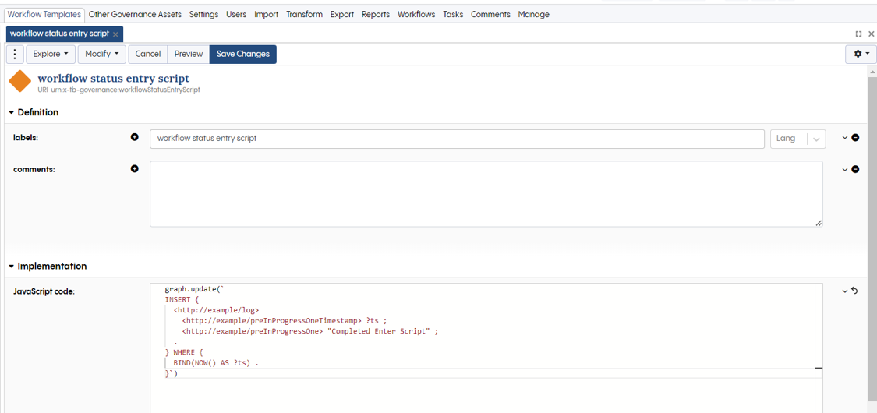Image resolution: width=877 pixels, height=413 pixels.
Task: Remove the comments value with minus icon
Action: [855, 169]
